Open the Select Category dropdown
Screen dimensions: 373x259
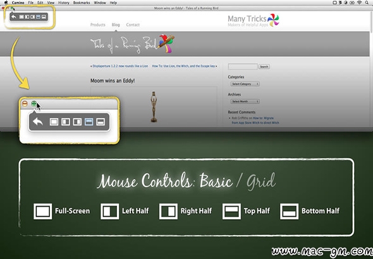point(245,84)
